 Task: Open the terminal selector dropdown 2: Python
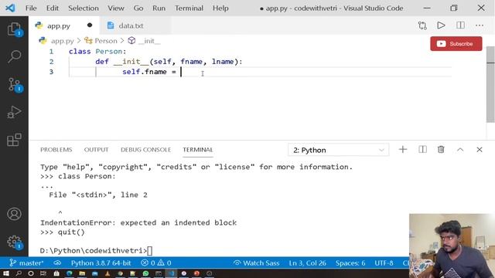coord(339,150)
